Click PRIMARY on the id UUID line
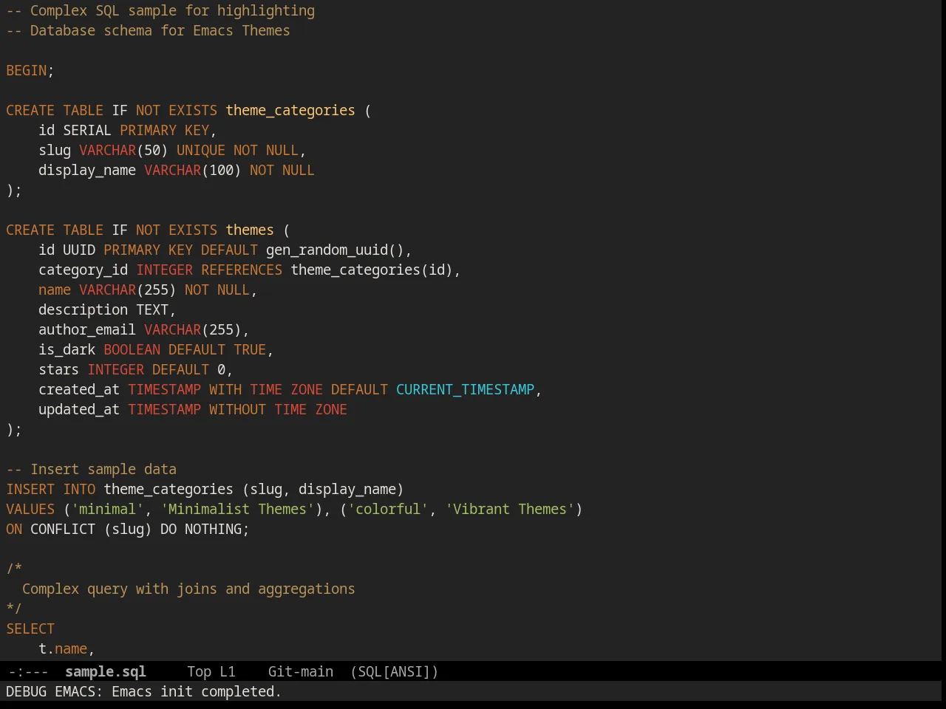Viewport: 946px width, 709px height. point(132,250)
